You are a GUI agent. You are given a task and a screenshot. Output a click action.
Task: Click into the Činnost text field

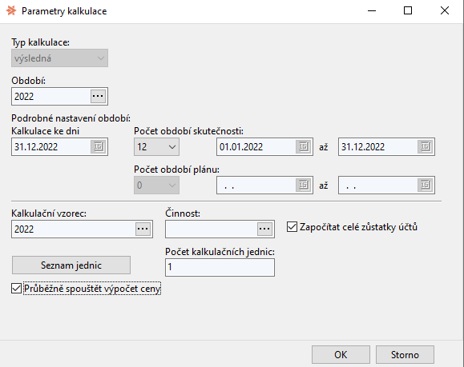pyautogui.click(x=212, y=229)
